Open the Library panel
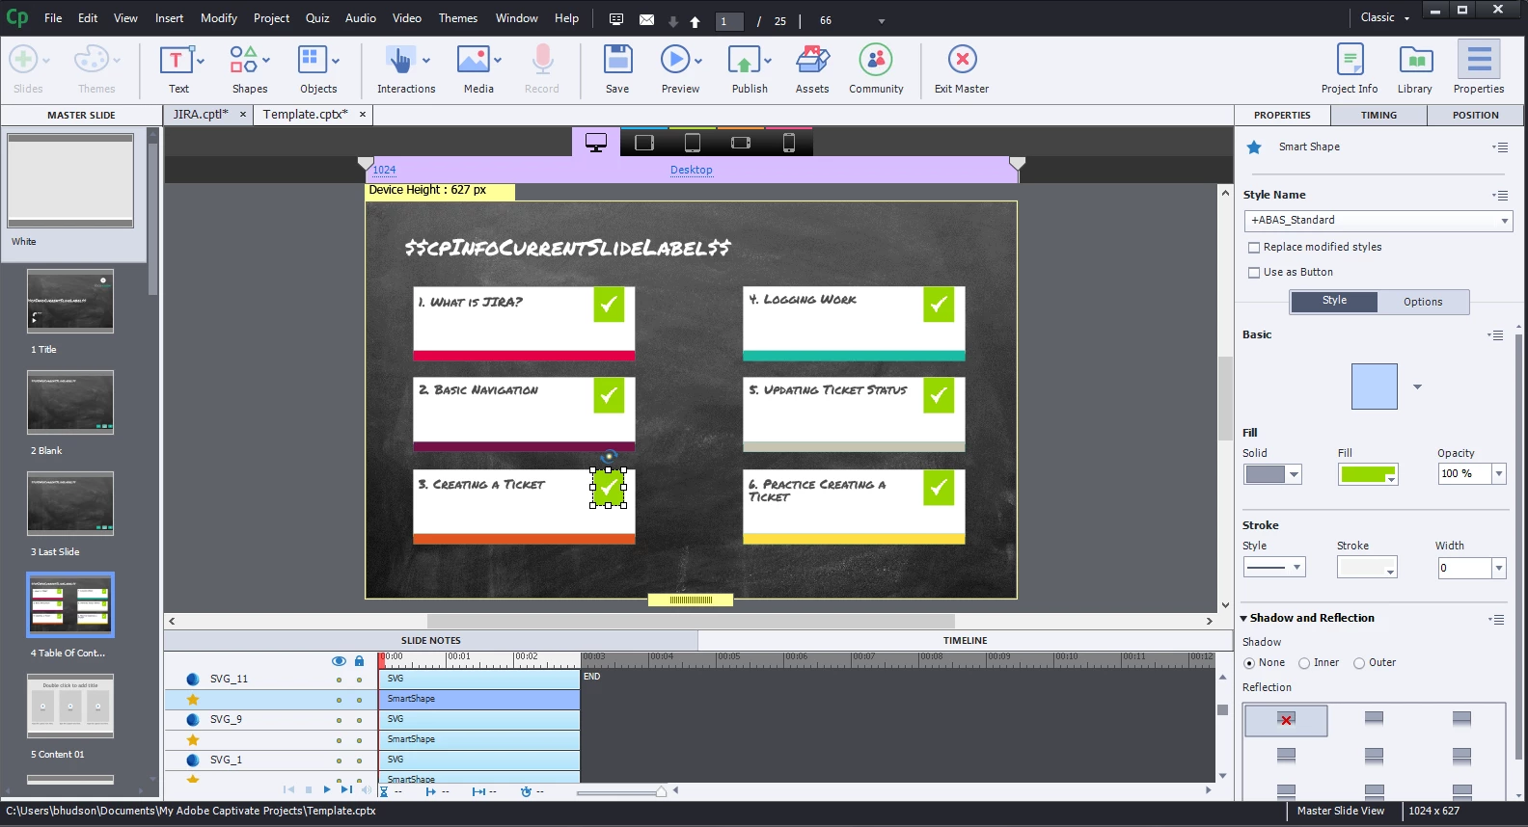1528x827 pixels. [1415, 69]
